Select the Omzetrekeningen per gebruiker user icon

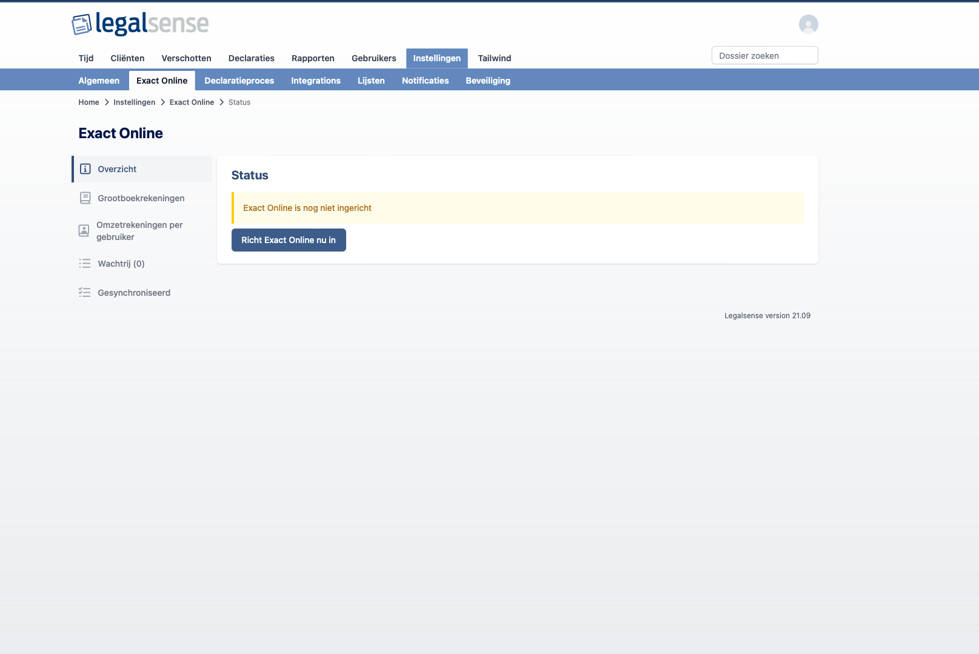pos(84,230)
